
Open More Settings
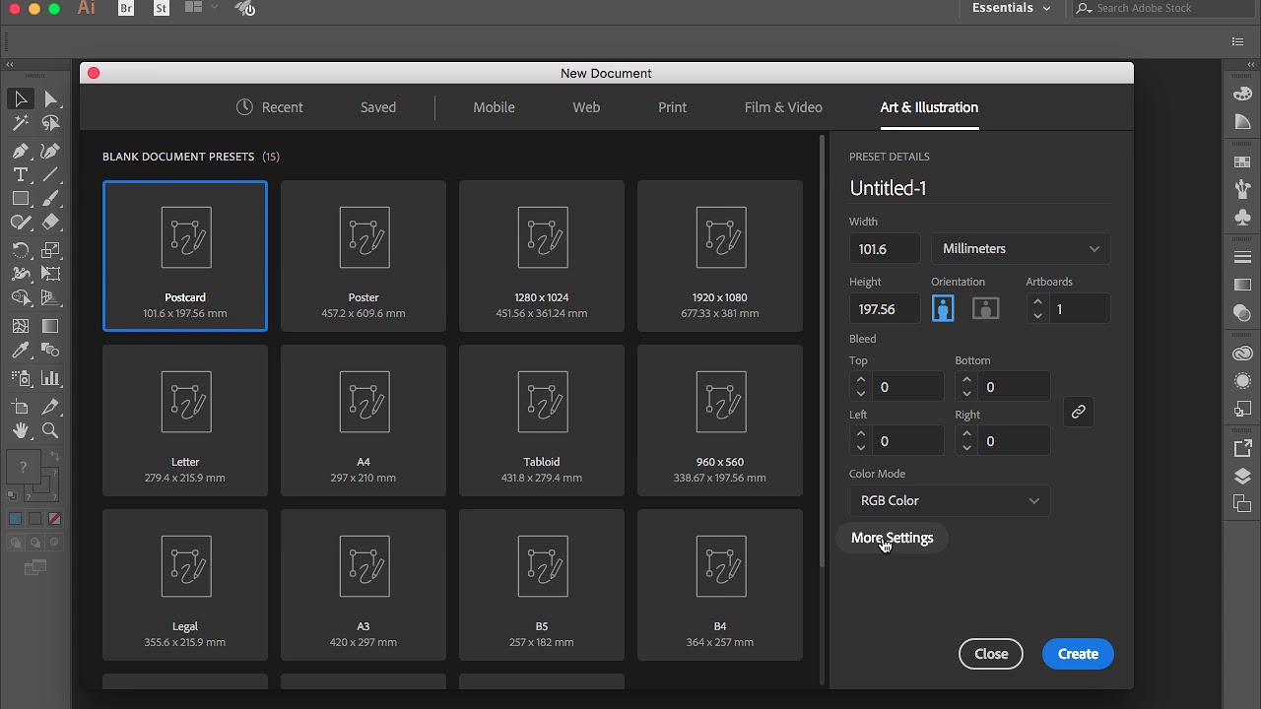[x=893, y=538]
